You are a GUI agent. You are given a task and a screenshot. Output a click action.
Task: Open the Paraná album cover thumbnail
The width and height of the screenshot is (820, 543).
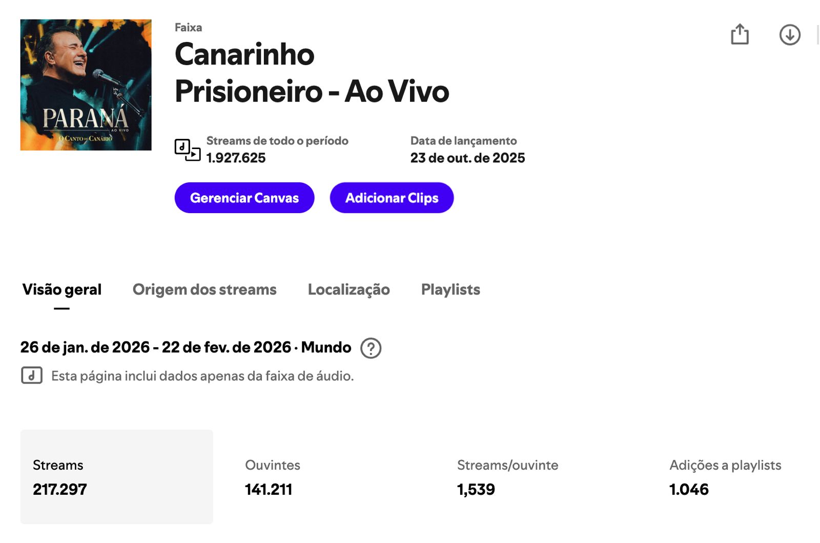coord(86,85)
